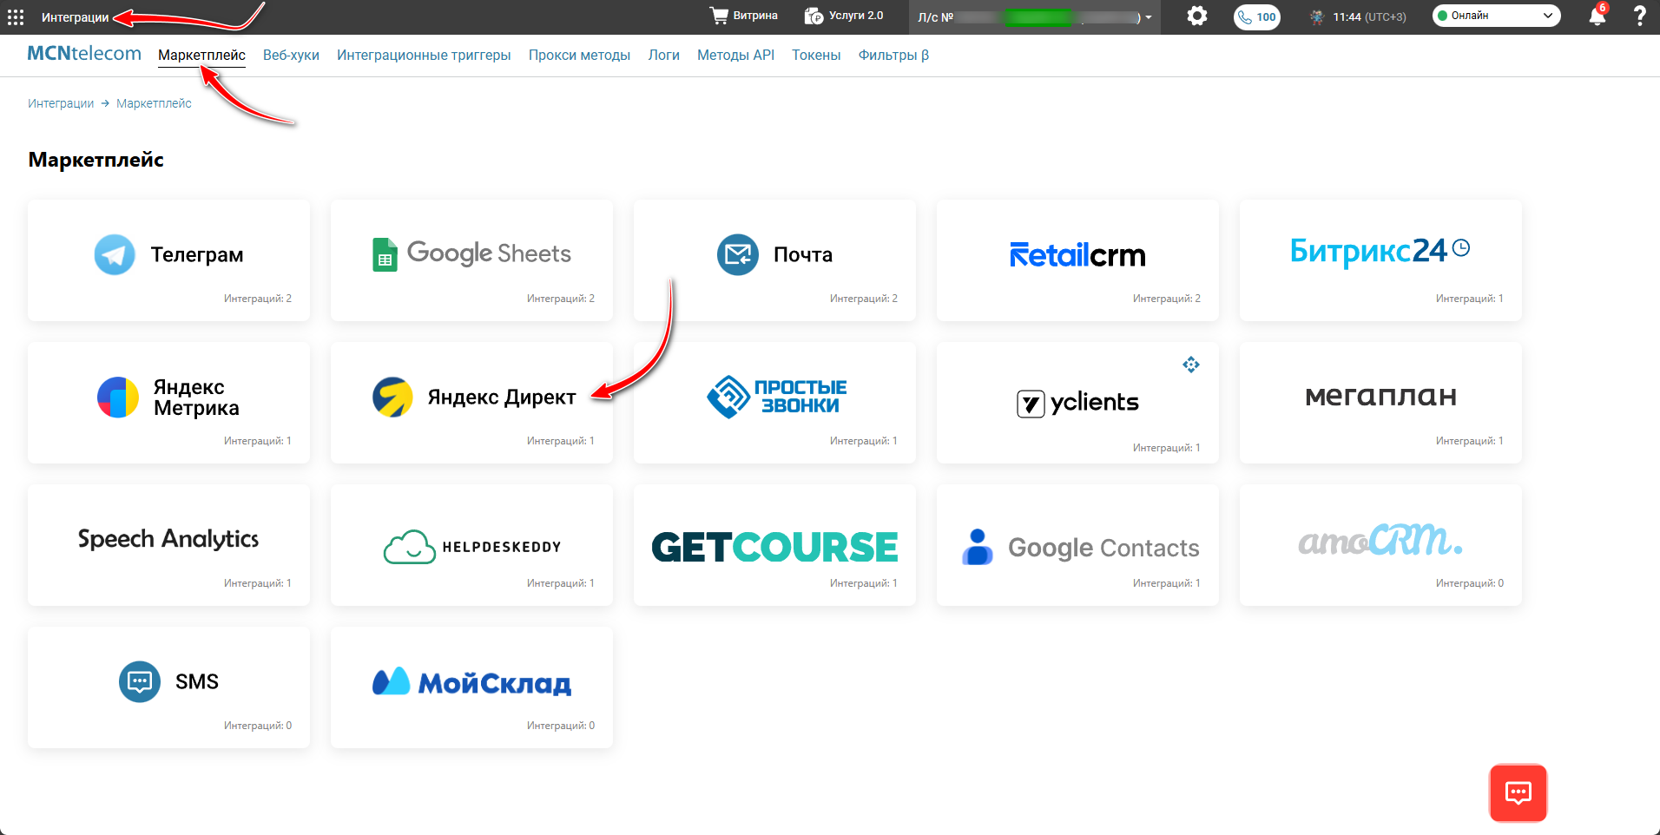Image resolution: width=1660 pixels, height=835 pixels.
Task: Click Интеграций: 0 under МойСклад
Action: pyautogui.click(x=561, y=726)
